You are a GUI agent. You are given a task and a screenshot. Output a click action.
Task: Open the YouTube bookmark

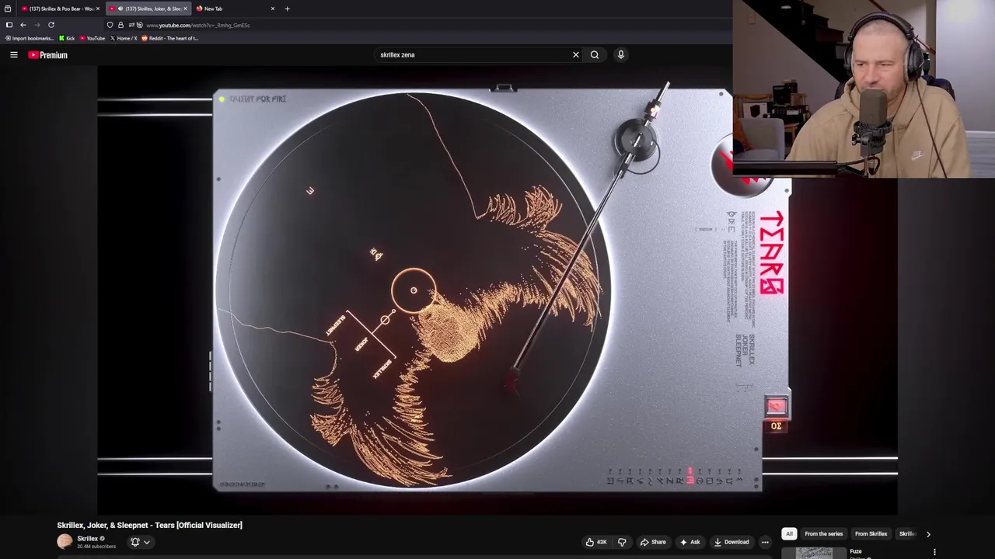(x=93, y=38)
